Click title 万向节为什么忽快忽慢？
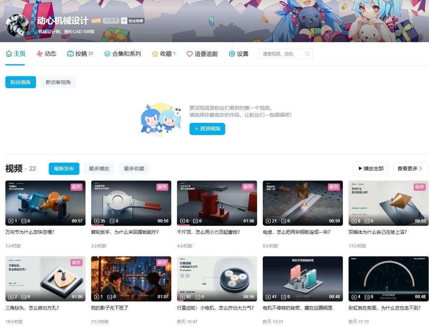This screenshot has height=326, width=429. [30, 232]
